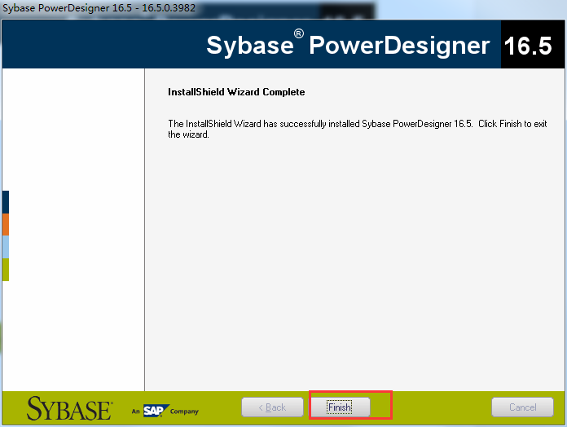Click the Sybase logo in the footer

pyautogui.click(x=70, y=408)
